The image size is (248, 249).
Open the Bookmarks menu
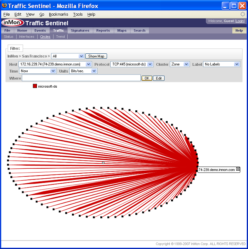click(58, 14)
